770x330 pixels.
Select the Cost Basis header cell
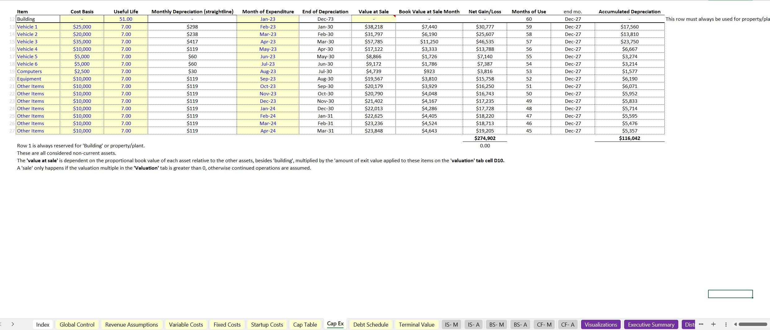(82, 11)
